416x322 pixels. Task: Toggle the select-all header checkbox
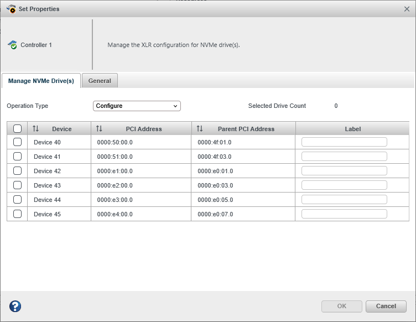pyautogui.click(x=17, y=128)
